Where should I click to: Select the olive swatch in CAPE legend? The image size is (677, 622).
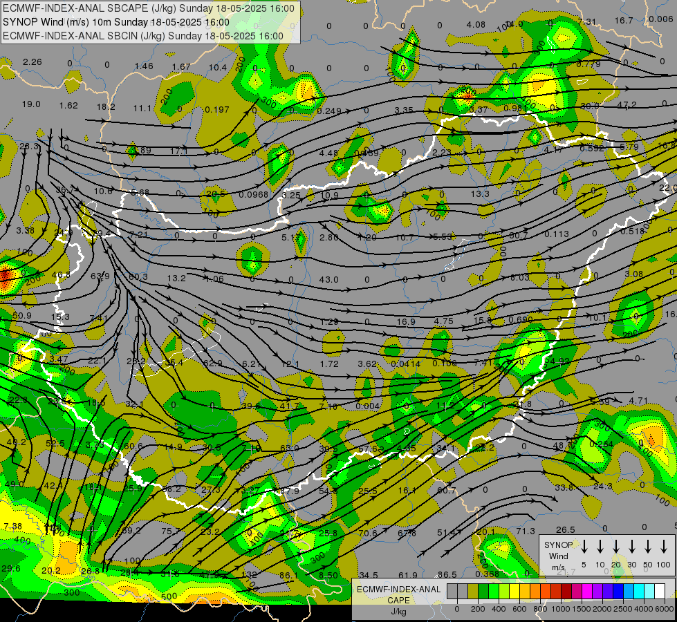473,591
